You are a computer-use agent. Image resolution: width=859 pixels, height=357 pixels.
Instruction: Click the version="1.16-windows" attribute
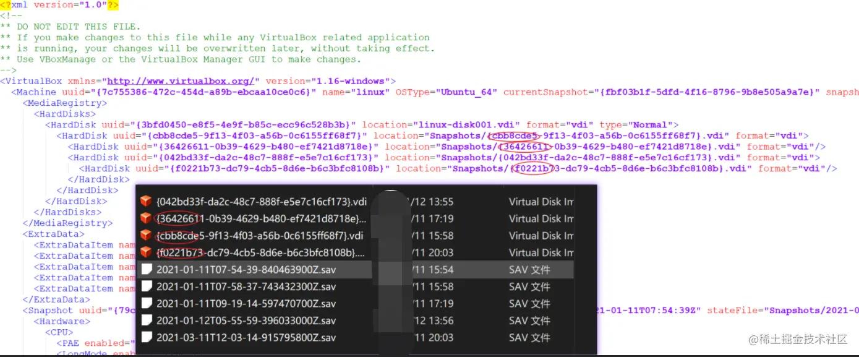click(x=327, y=81)
